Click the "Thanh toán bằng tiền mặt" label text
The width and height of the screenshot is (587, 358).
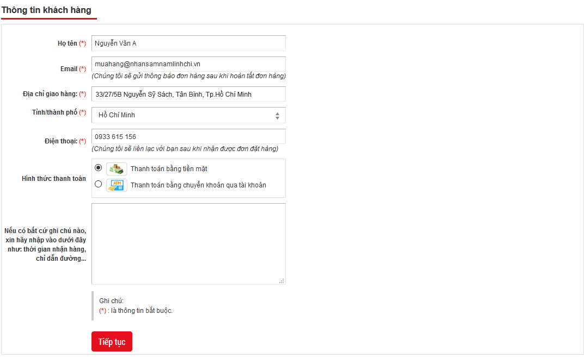(169, 169)
